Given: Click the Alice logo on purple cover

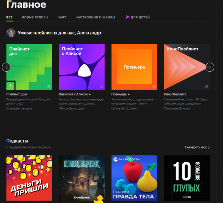Looking at the screenshot, I should click(83, 70).
